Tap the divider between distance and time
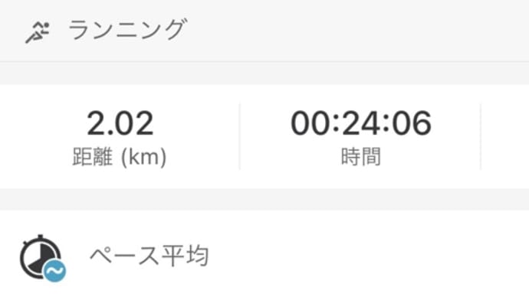The height and width of the screenshot is (297, 529). tap(240, 136)
